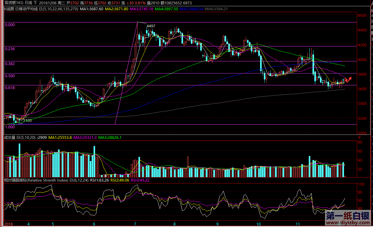Toggle the RSI box icon before (6,12,24)
The height and width of the screenshot is (227, 373).
coord(71,180)
